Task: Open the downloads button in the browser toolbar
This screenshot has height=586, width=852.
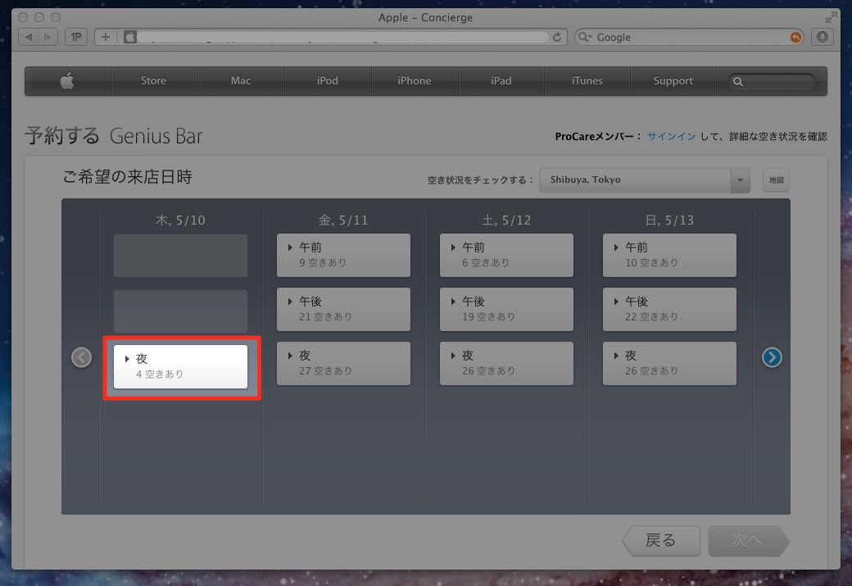Action: 823,37
